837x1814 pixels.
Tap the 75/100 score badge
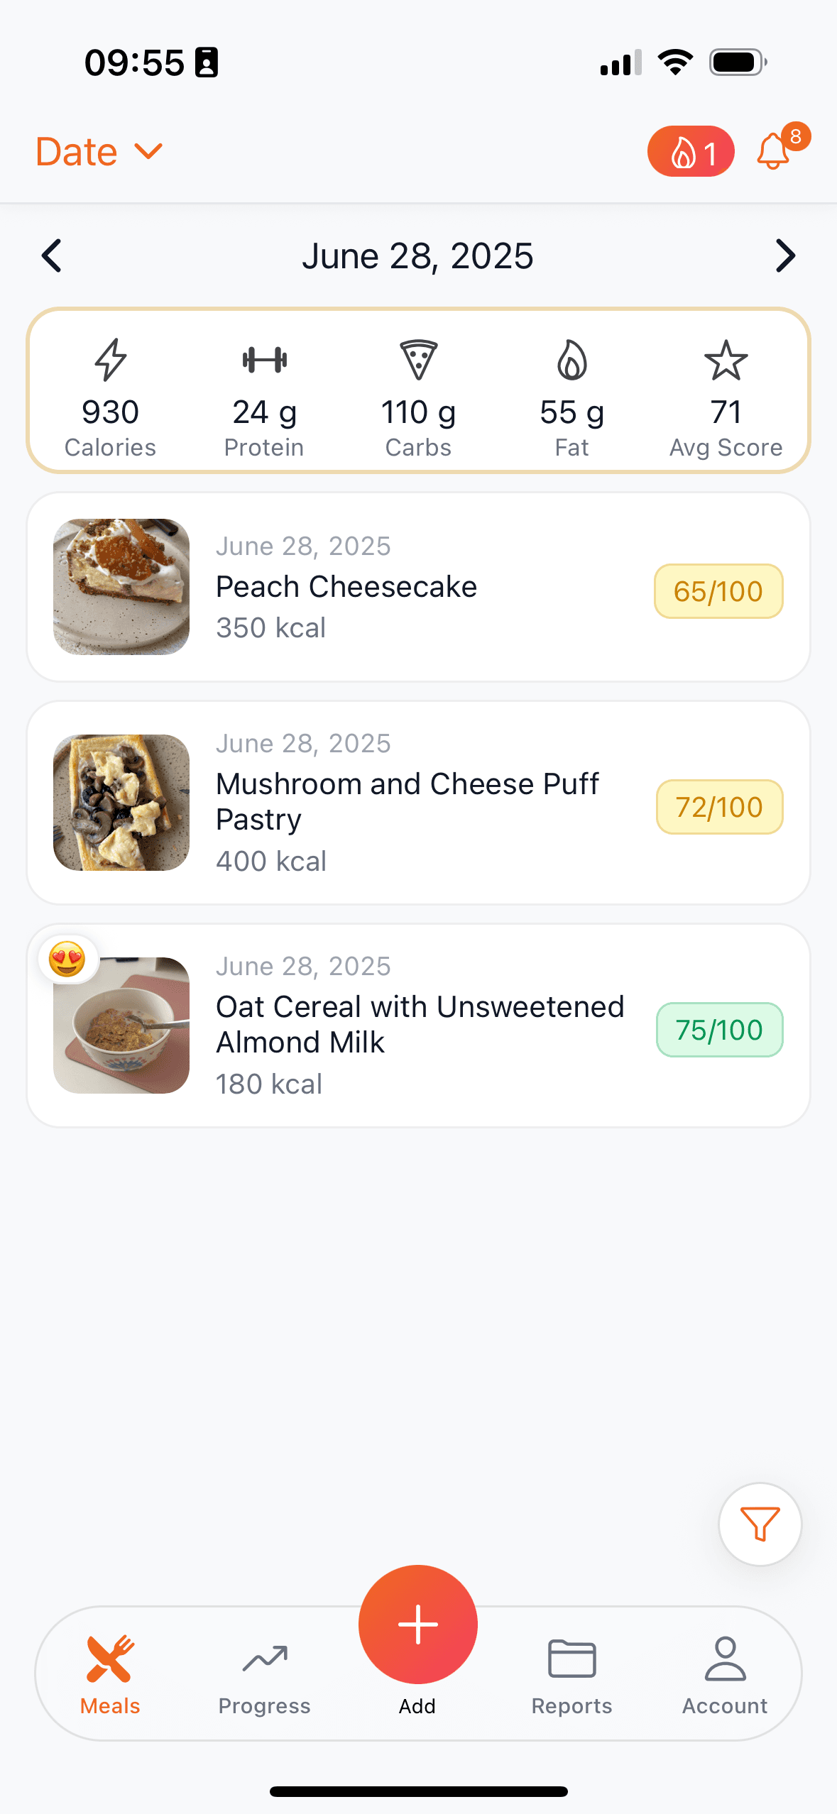[719, 1030]
